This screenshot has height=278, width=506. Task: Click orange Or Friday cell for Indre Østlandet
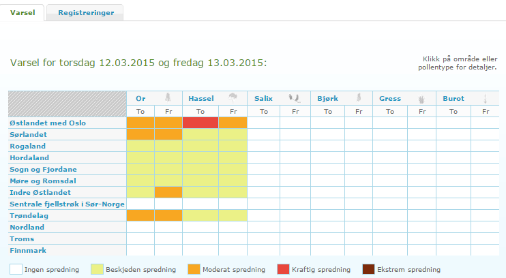point(168,193)
